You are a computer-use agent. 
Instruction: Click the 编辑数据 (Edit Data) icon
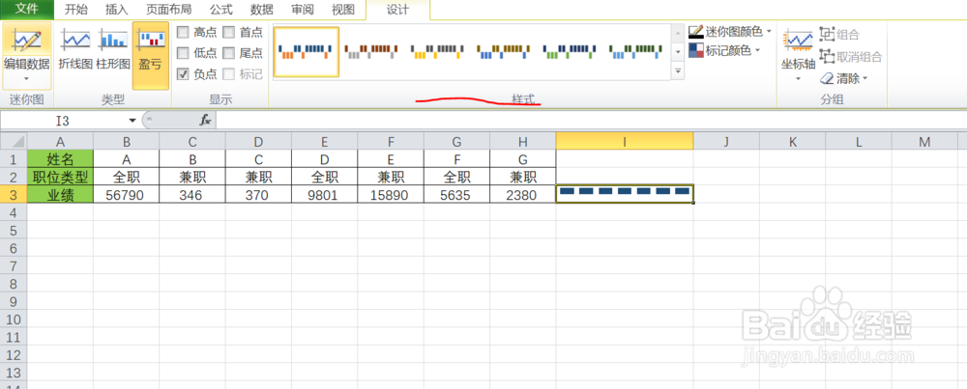coord(26,41)
